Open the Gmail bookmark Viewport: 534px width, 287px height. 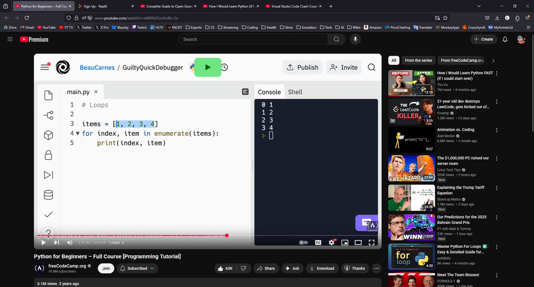27,27
